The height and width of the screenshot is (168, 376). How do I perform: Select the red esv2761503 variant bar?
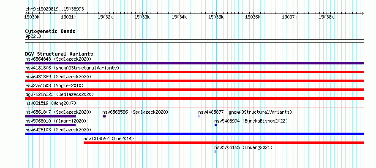[194, 90]
